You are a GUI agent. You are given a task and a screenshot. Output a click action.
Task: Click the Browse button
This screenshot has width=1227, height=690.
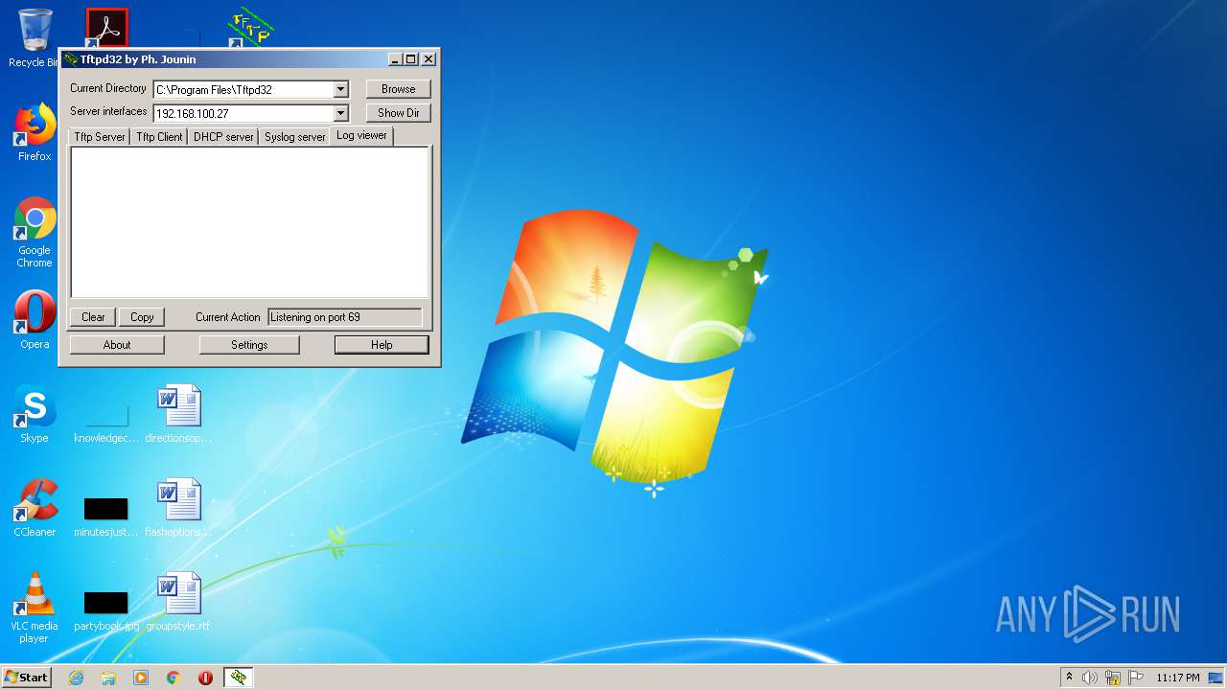click(399, 89)
